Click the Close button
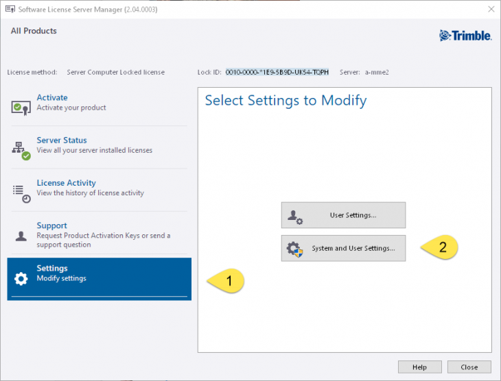 pyautogui.click(x=469, y=367)
